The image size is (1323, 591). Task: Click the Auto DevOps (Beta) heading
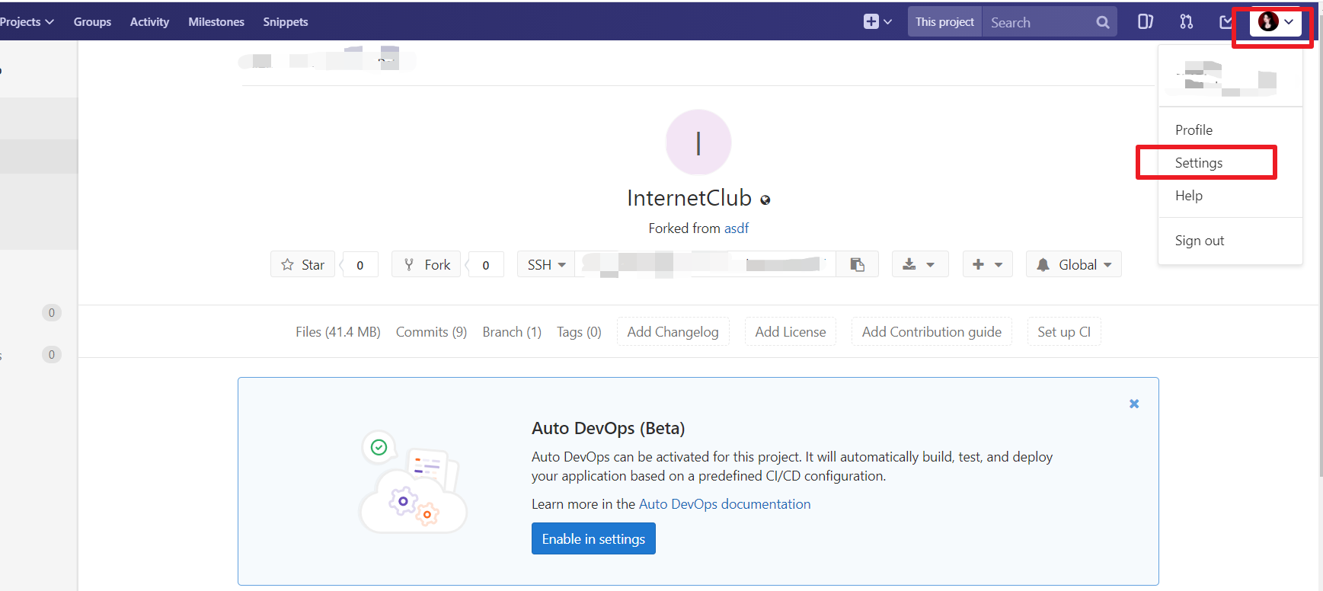608,428
